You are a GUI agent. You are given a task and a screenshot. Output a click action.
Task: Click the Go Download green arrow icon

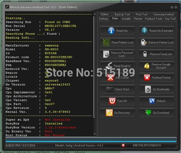click(x=148, y=113)
